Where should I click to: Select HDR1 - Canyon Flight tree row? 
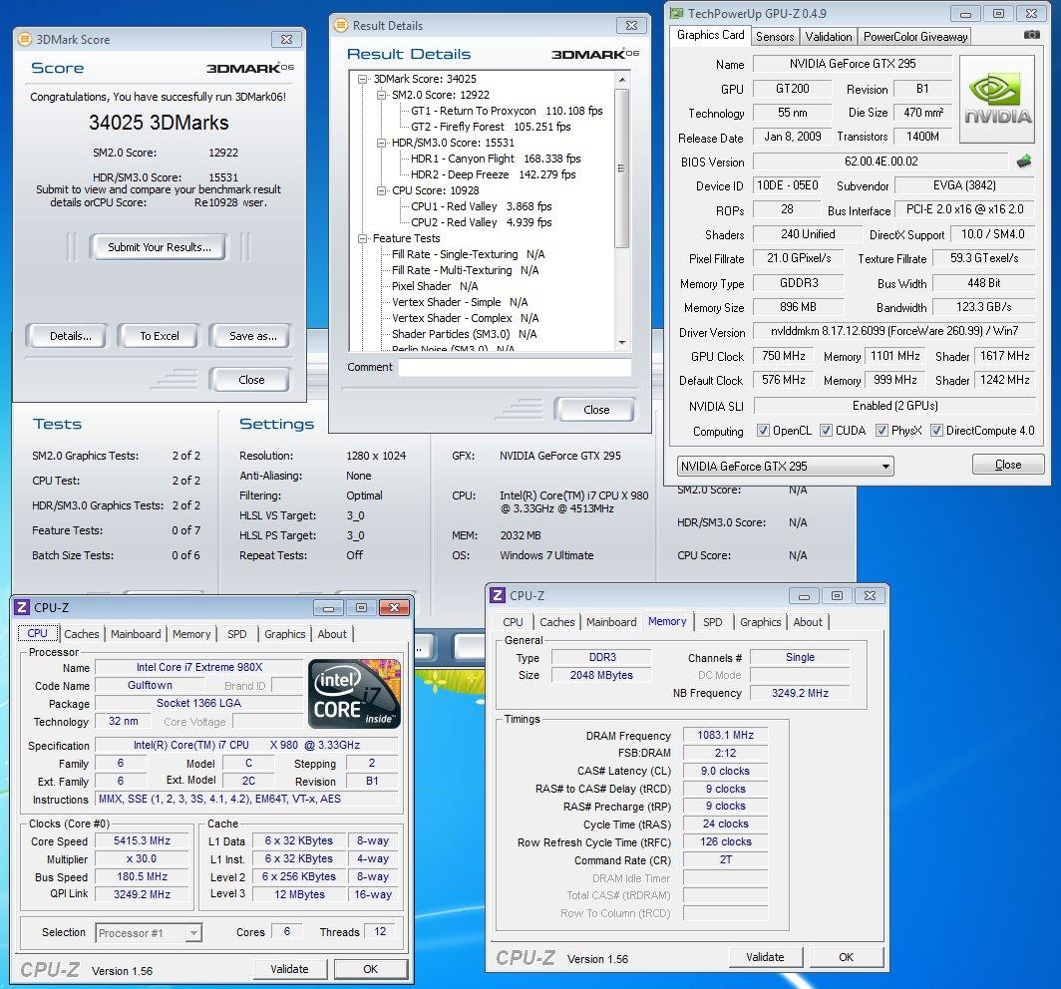pos(496,159)
